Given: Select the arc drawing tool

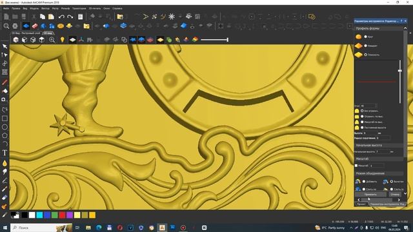Looking at the screenshot, I should click(5, 144).
